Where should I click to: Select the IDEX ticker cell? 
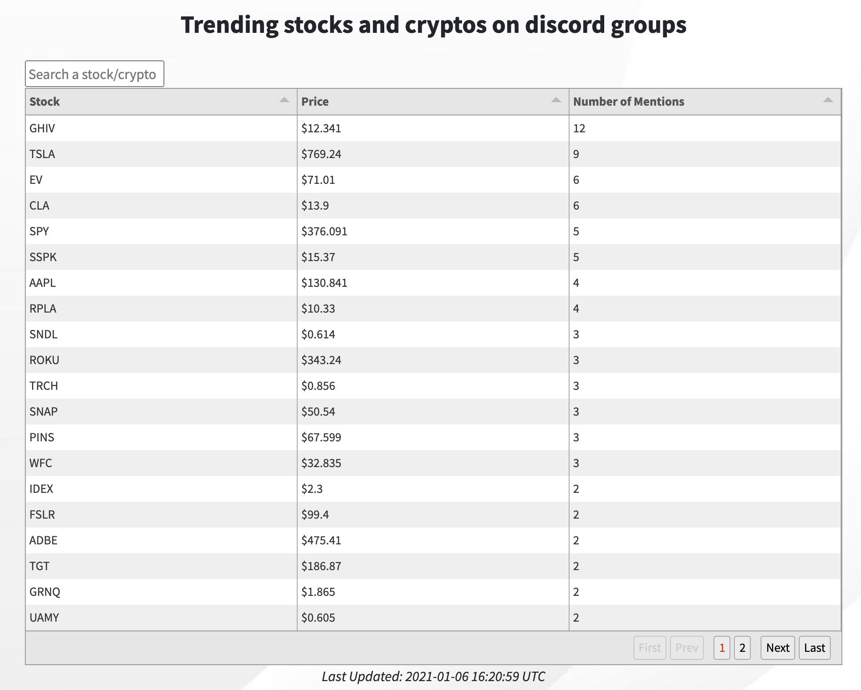tap(161, 489)
